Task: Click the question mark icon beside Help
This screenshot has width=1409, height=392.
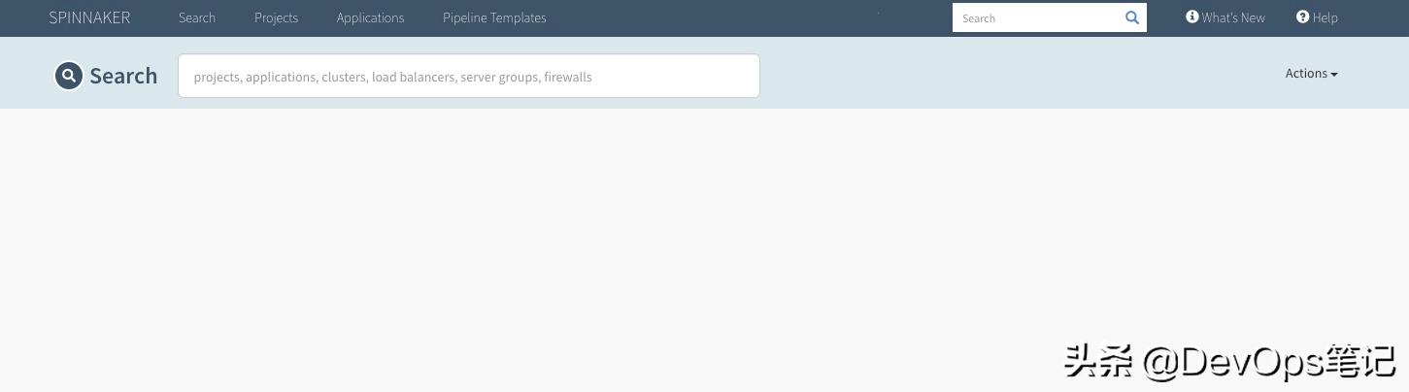Action: (1303, 16)
